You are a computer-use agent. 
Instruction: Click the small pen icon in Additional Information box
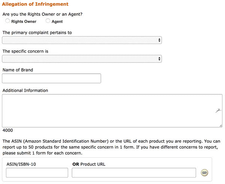[218, 110]
